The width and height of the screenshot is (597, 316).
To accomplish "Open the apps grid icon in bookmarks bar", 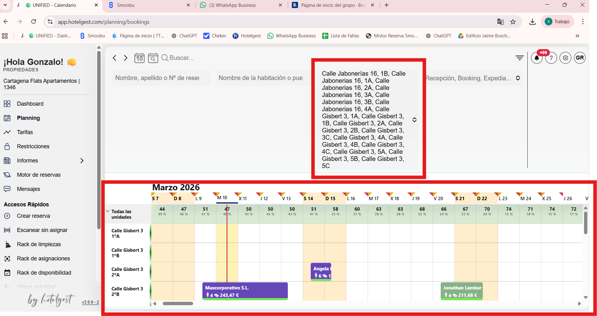I will [5, 36].
